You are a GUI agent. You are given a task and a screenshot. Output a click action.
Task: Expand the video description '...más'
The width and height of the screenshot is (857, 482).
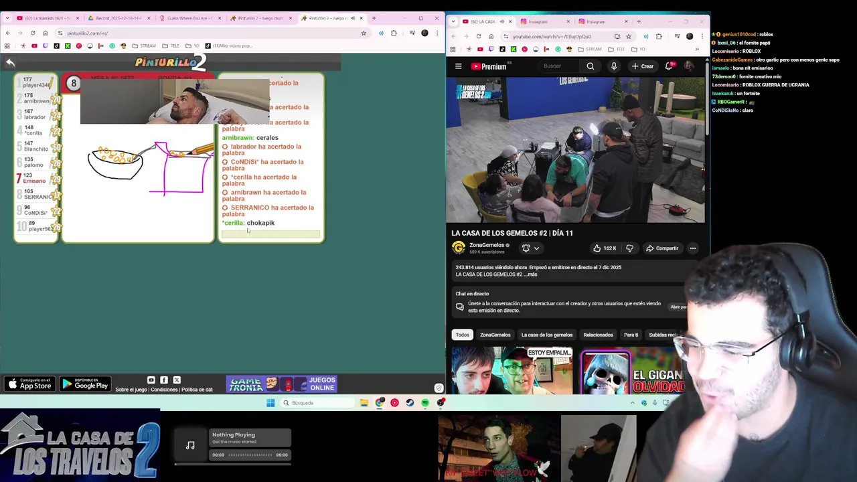pos(529,274)
